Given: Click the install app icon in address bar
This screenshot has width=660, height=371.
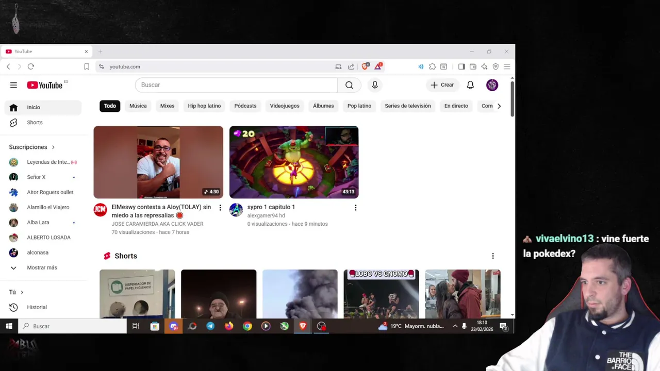Looking at the screenshot, I should (x=338, y=66).
